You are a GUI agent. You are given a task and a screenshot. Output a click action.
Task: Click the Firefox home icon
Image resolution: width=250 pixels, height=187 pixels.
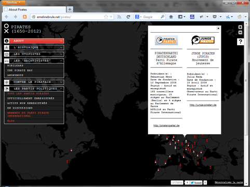171,17
